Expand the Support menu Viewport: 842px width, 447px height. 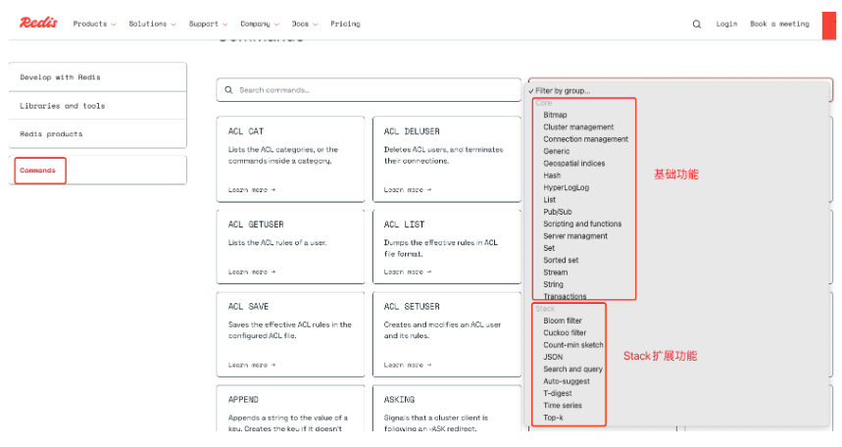208,24
